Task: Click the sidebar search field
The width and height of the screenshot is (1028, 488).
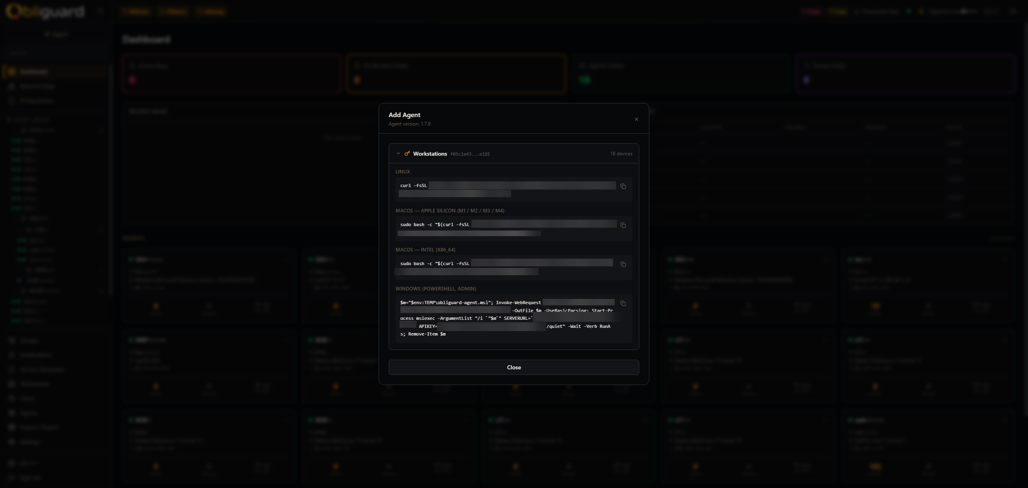Action: point(56,52)
